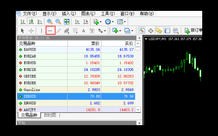Open the 窗口(W) menu
This screenshot has width=218, height=136.
click(127, 14)
